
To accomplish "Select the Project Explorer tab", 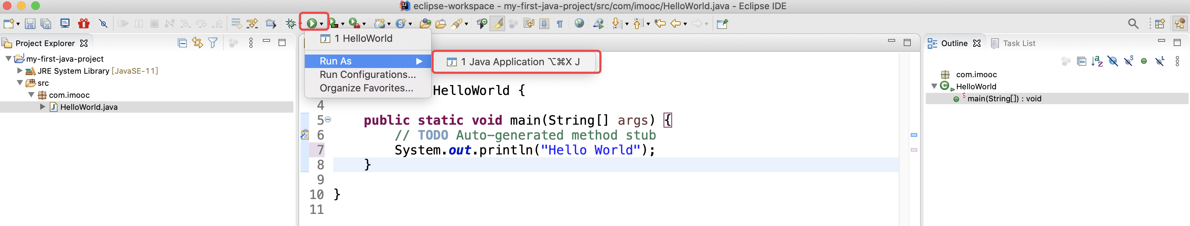I will [x=45, y=43].
